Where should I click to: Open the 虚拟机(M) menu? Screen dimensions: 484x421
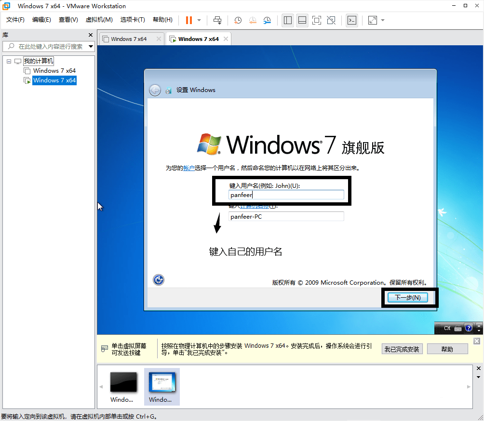(x=99, y=20)
